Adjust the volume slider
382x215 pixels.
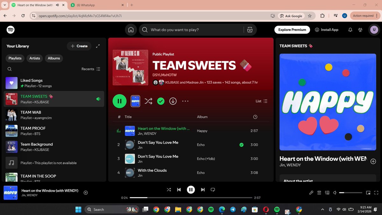tap(350, 193)
